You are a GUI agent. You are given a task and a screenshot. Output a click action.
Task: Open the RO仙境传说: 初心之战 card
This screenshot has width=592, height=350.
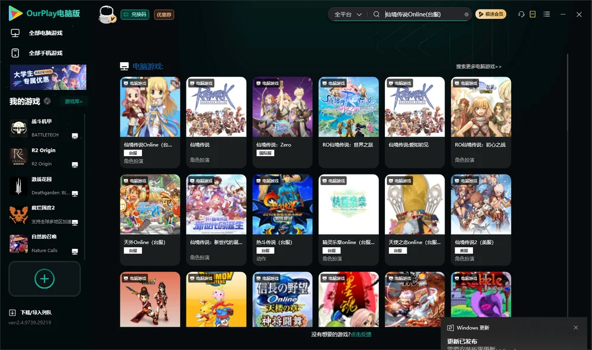(481, 122)
